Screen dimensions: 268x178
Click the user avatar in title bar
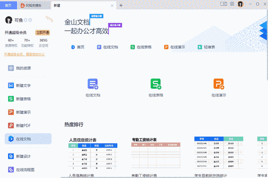(241, 4)
